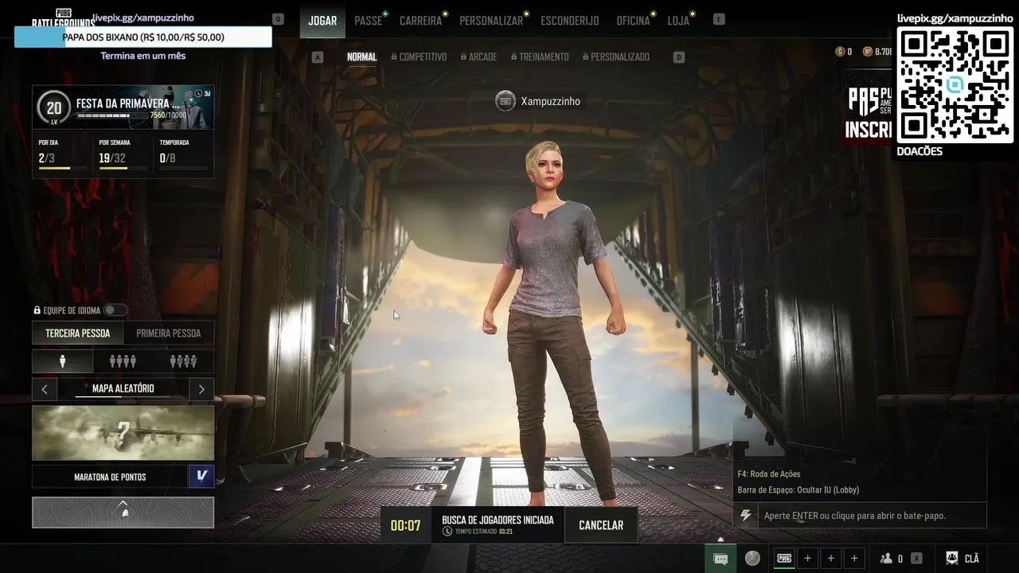Select Terceira Pessoa perspective
This screenshot has height=573, width=1019.
coord(78,333)
